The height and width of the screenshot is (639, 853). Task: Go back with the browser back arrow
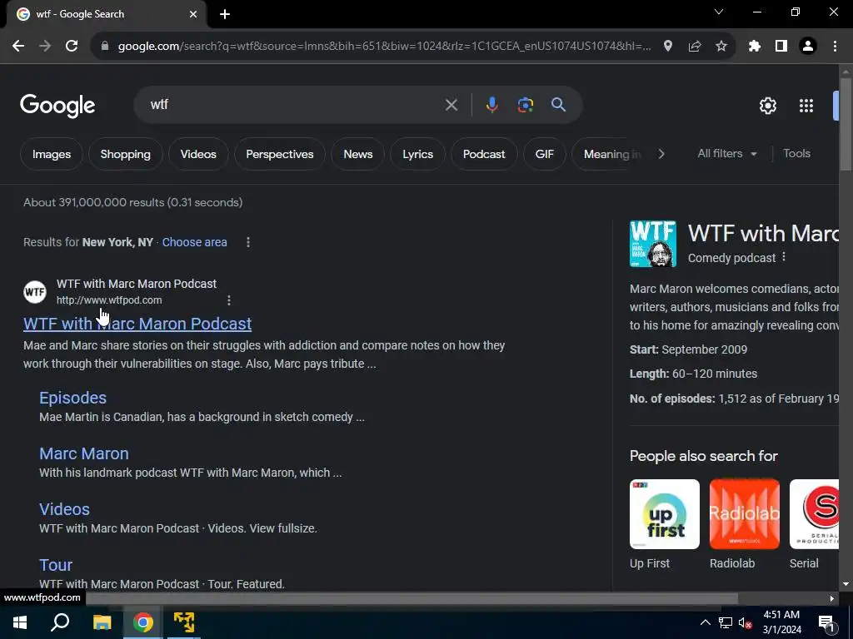coord(18,47)
